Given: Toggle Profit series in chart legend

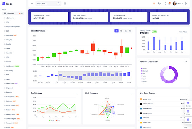Looking at the screenshot, I should (x=52, y=121).
